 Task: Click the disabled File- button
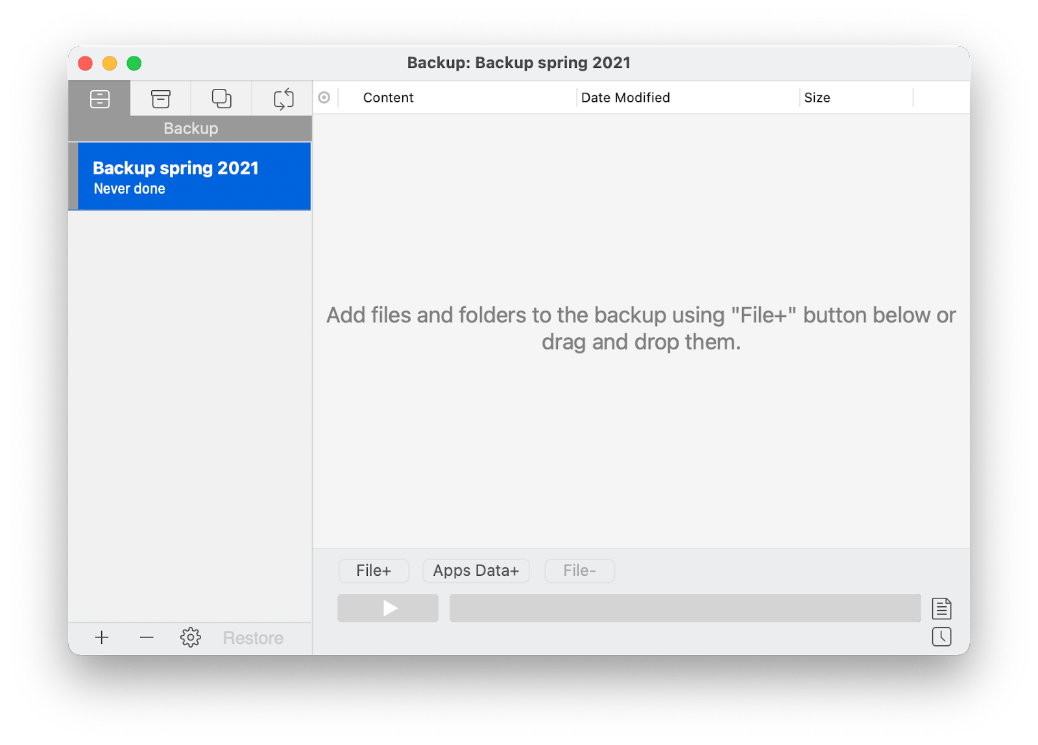tap(579, 571)
